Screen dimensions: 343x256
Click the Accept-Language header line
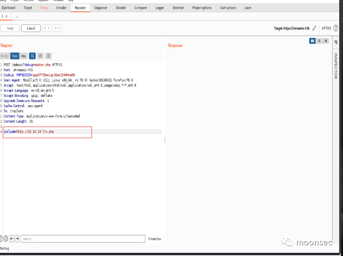(29, 90)
